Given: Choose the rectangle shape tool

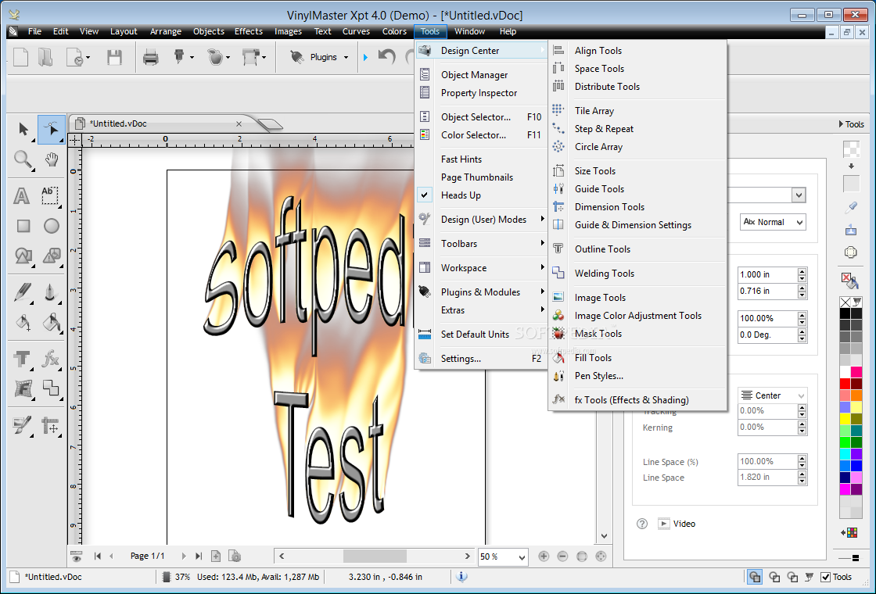Looking at the screenshot, I should tap(23, 226).
